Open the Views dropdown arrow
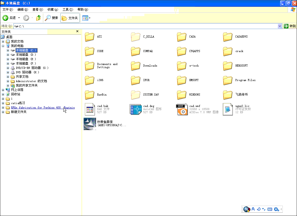Screen dimensions: 297x216 tap(90, 18)
